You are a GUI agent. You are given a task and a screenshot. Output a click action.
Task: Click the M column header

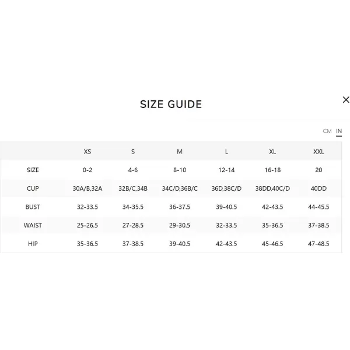tap(180, 152)
